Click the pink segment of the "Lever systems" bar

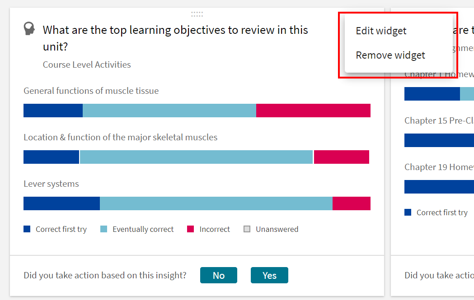(x=352, y=203)
